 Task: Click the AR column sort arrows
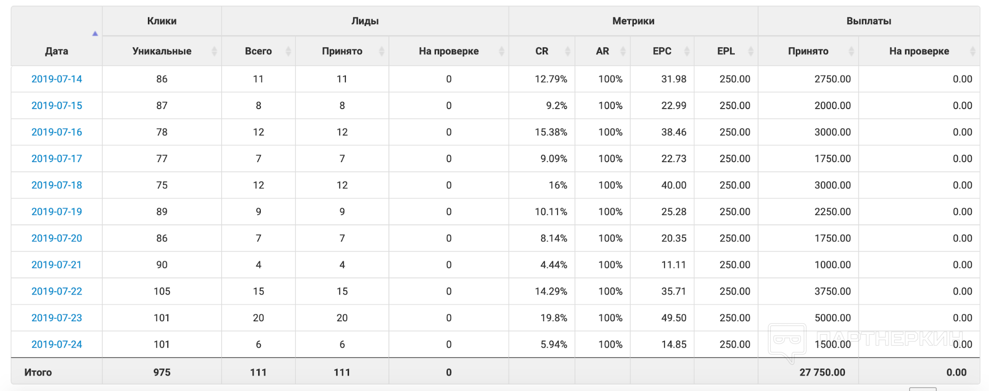click(623, 51)
